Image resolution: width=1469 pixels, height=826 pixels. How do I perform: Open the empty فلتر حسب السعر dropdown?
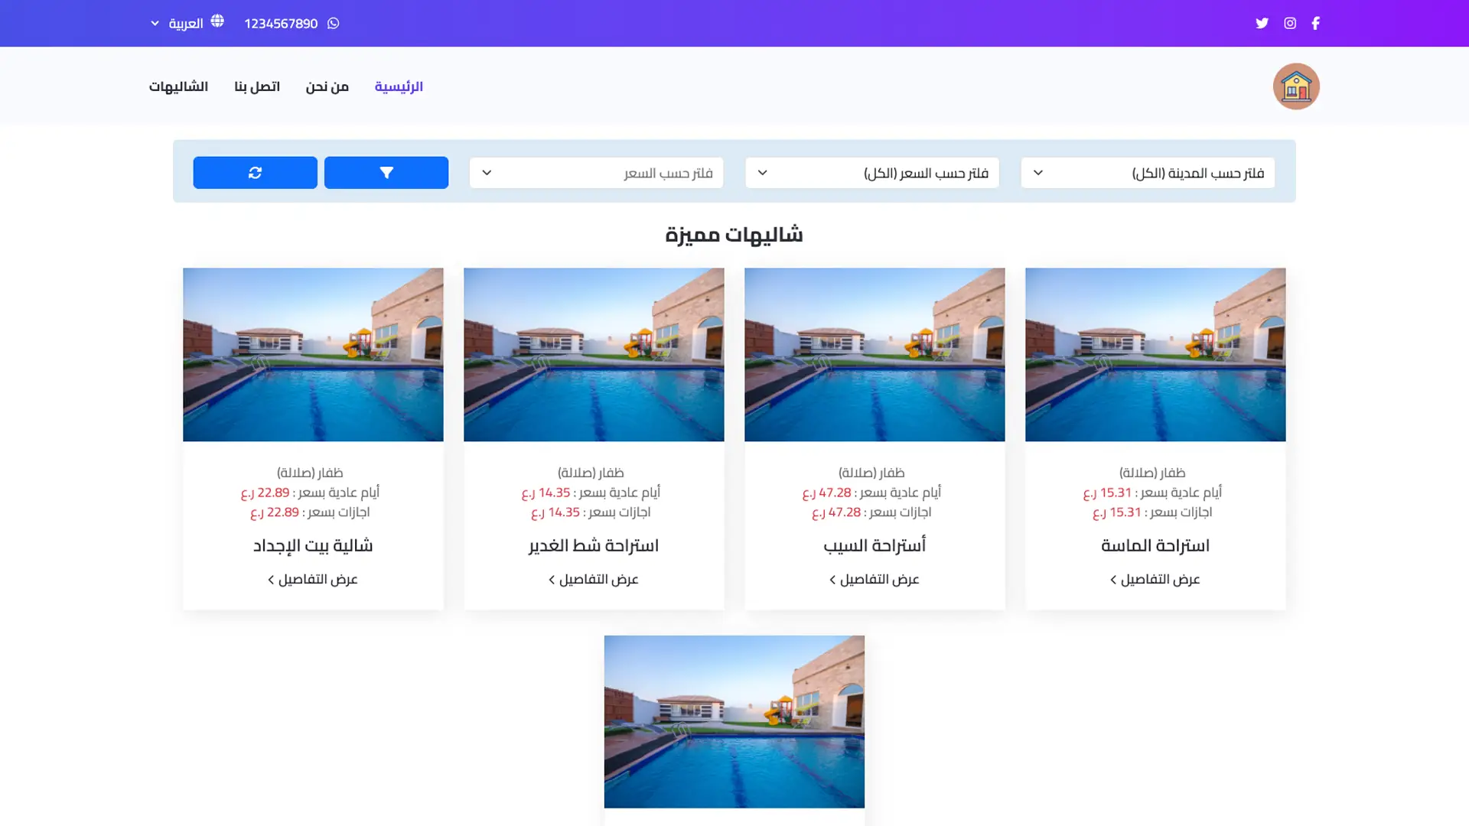point(596,173)
